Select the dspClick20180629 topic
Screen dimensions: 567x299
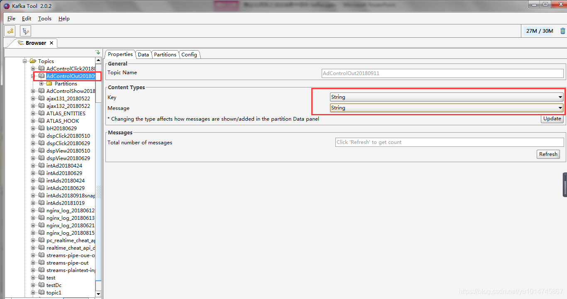[68, 143]
